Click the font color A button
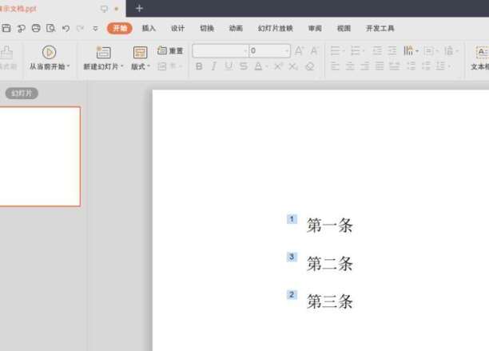Viewport: 489px width, 351px height. coord(259,66)
